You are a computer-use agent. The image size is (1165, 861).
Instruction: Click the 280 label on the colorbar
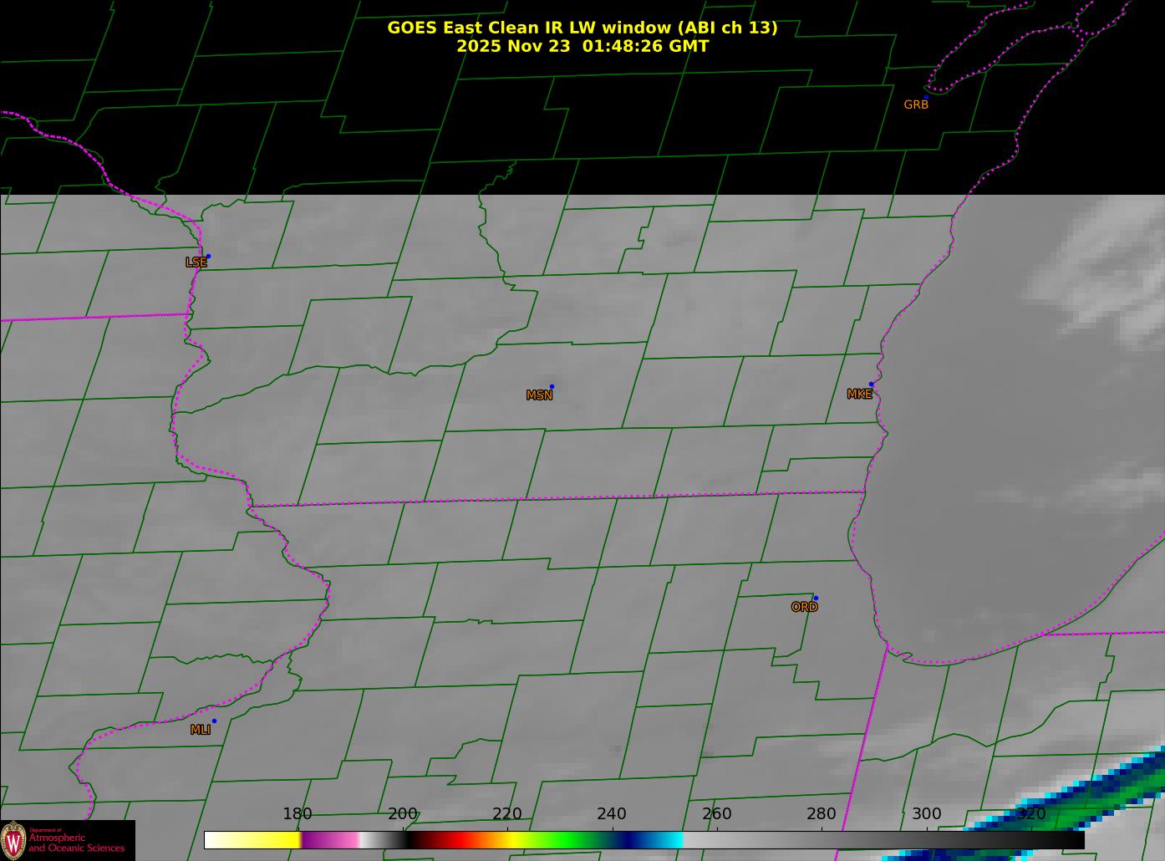(822, 813)
